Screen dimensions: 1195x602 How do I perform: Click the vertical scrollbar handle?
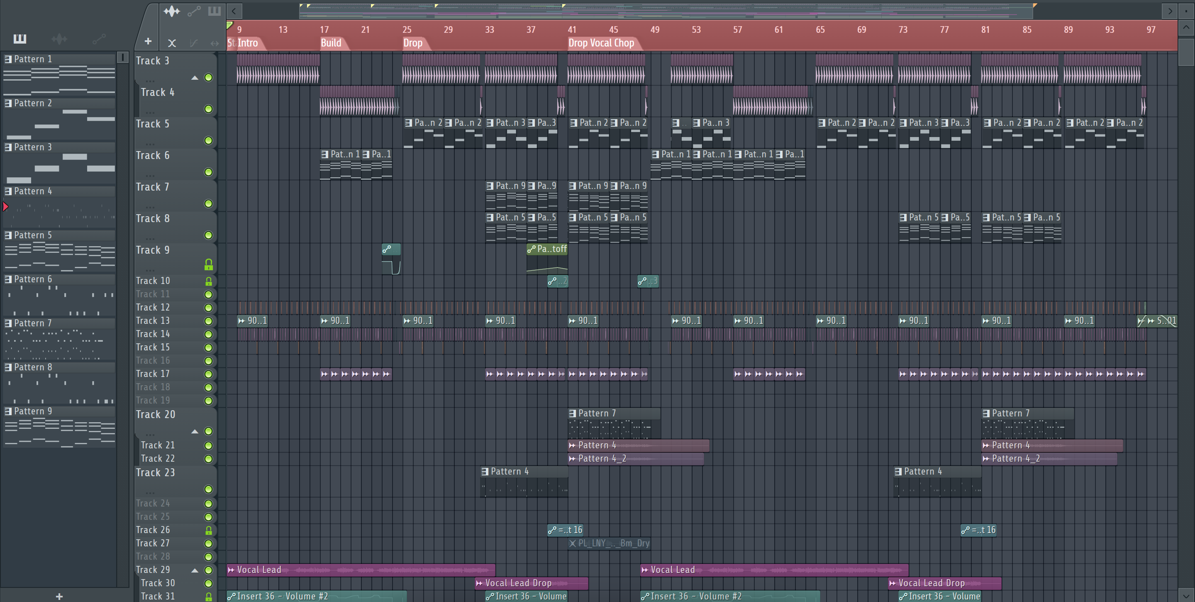tap(1186, 52)
